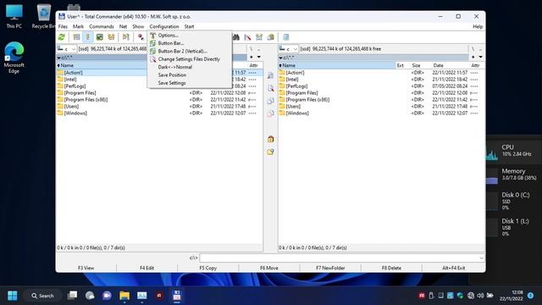The height and width of the screenshot is (305, 542).
Task: Choose Button Bar 2 (Vertical)... entry
Action: coord(190,51)
